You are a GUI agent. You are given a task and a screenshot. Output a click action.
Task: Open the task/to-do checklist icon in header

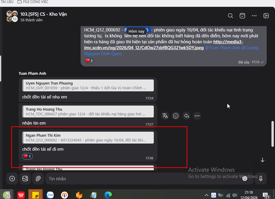[242, 16]
